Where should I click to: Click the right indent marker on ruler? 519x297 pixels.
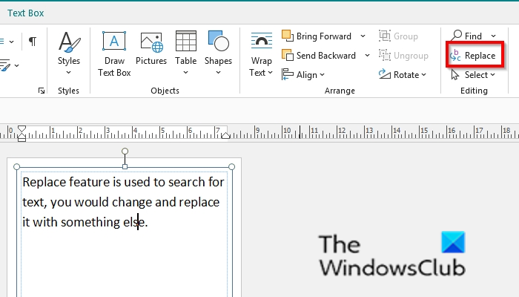pyautogui.click(x=225, y=135)
